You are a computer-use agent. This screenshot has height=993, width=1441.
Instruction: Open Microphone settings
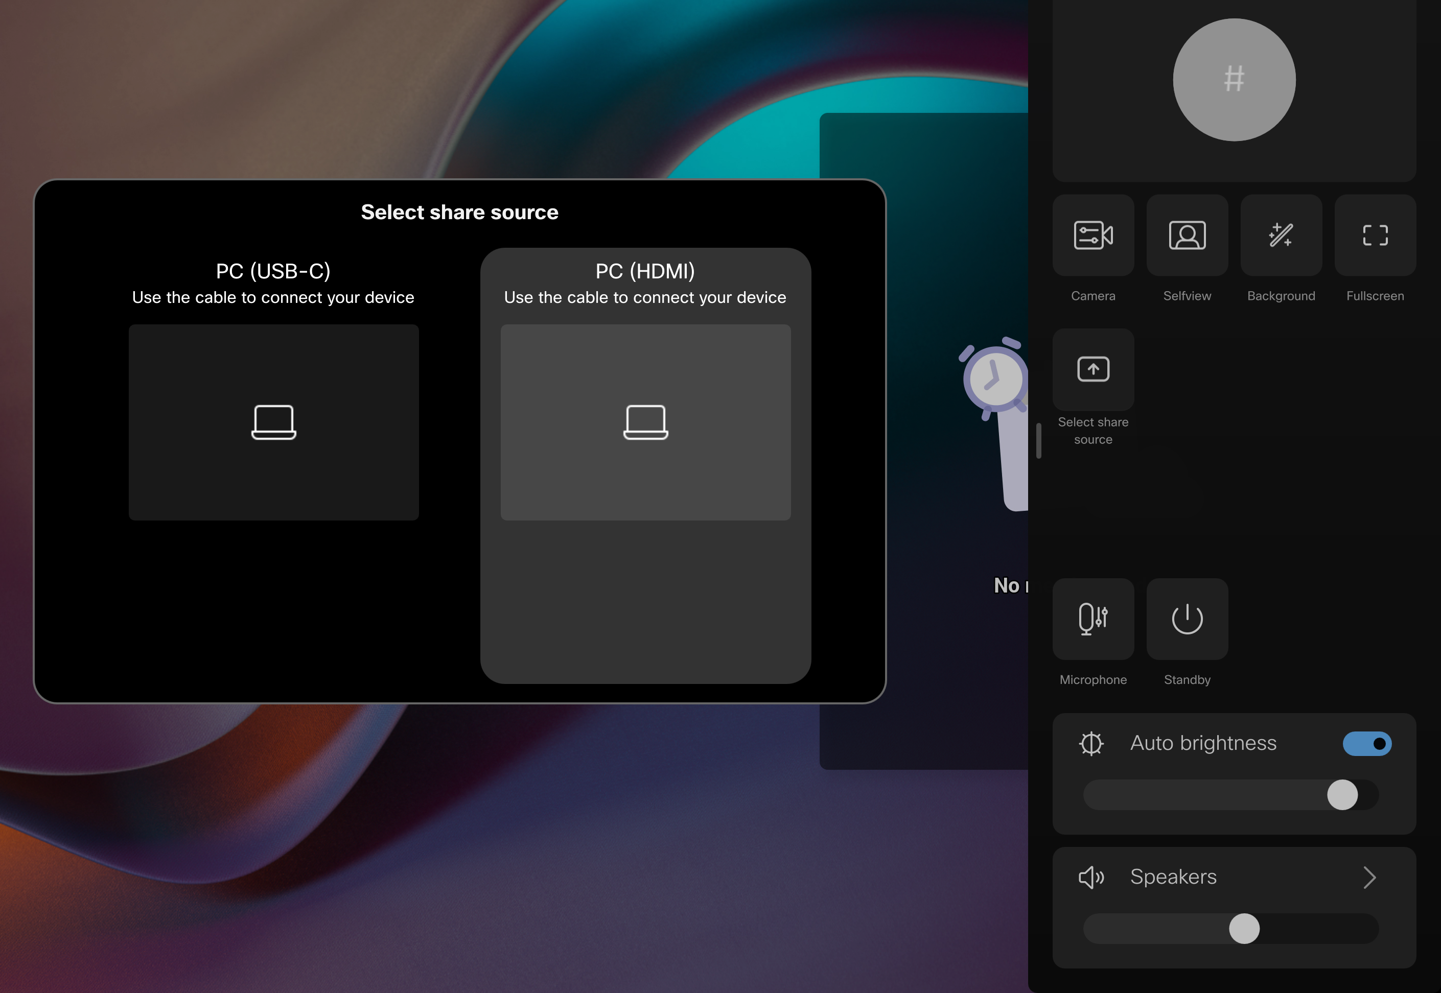pyautogui.click(x=1093, y=619)
